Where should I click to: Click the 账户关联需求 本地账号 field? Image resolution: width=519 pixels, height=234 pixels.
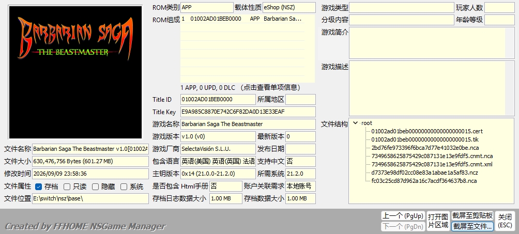[x=300, y=186]
